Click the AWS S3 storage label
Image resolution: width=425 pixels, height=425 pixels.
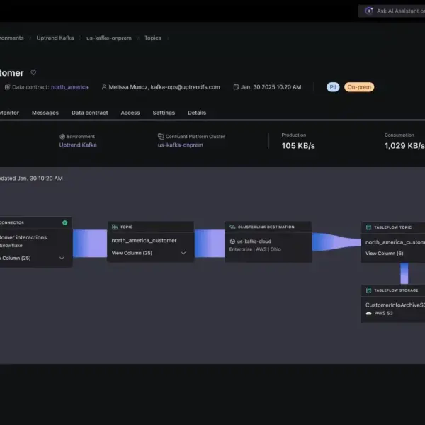384,313
